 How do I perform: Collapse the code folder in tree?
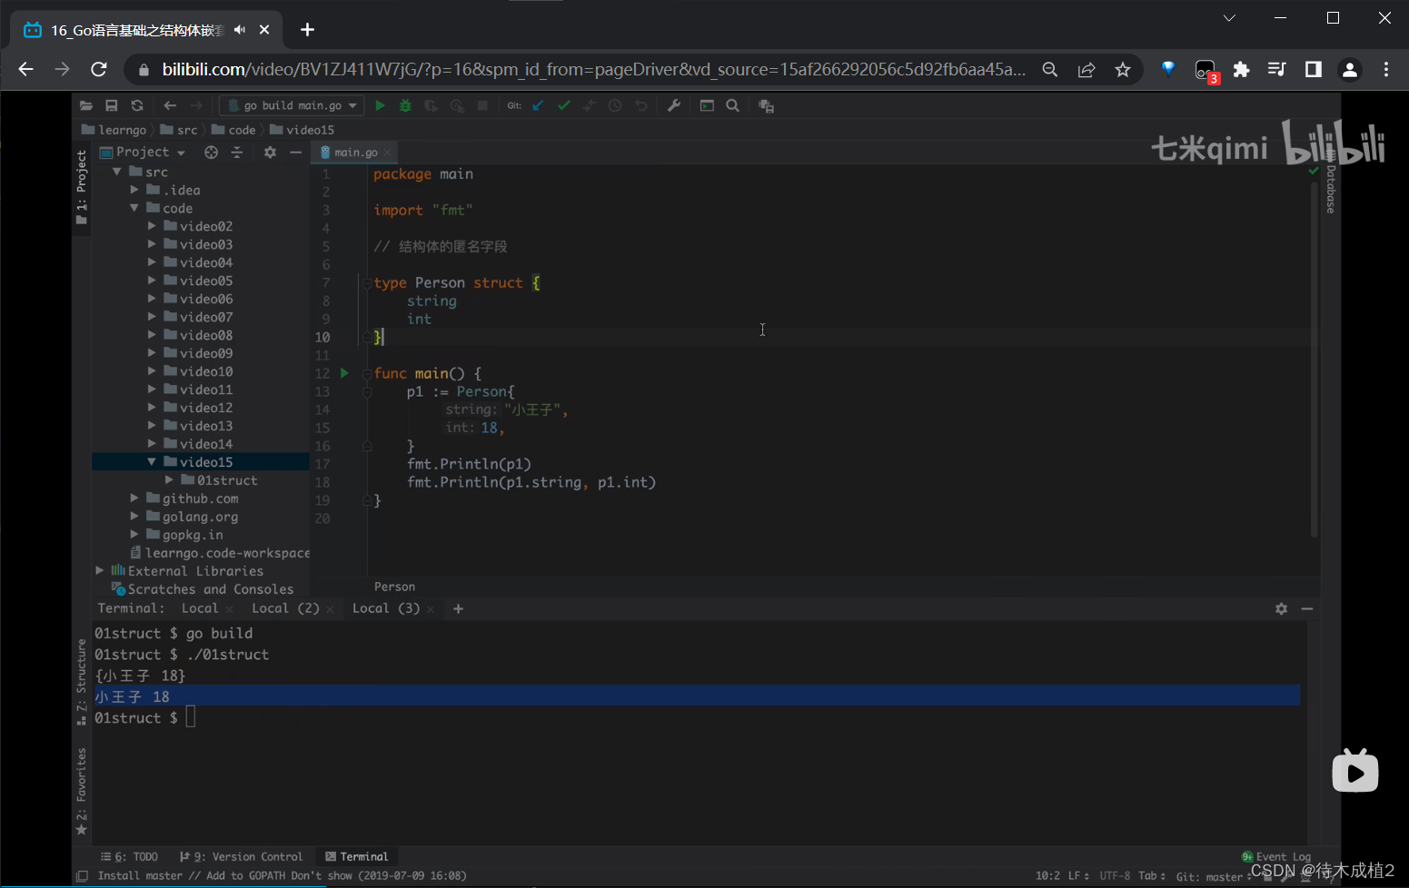[x=134, y=208]
